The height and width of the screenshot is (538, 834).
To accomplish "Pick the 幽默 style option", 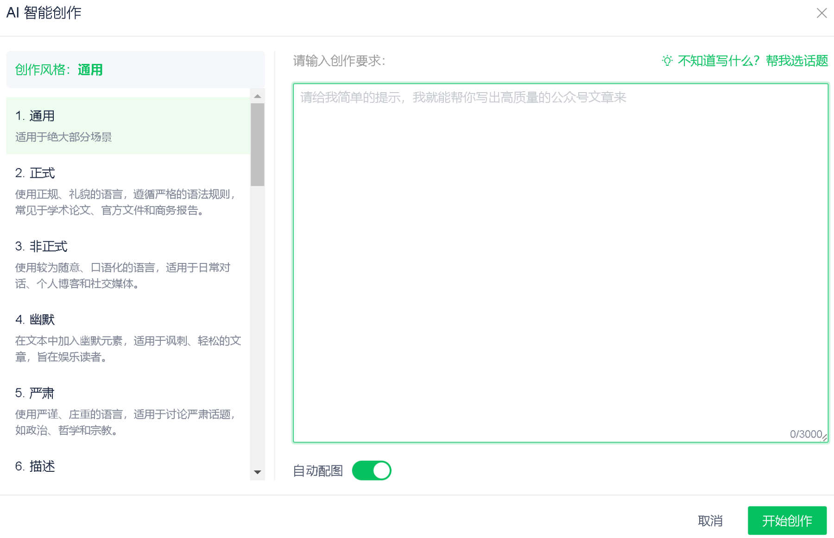I will point(128,338).
